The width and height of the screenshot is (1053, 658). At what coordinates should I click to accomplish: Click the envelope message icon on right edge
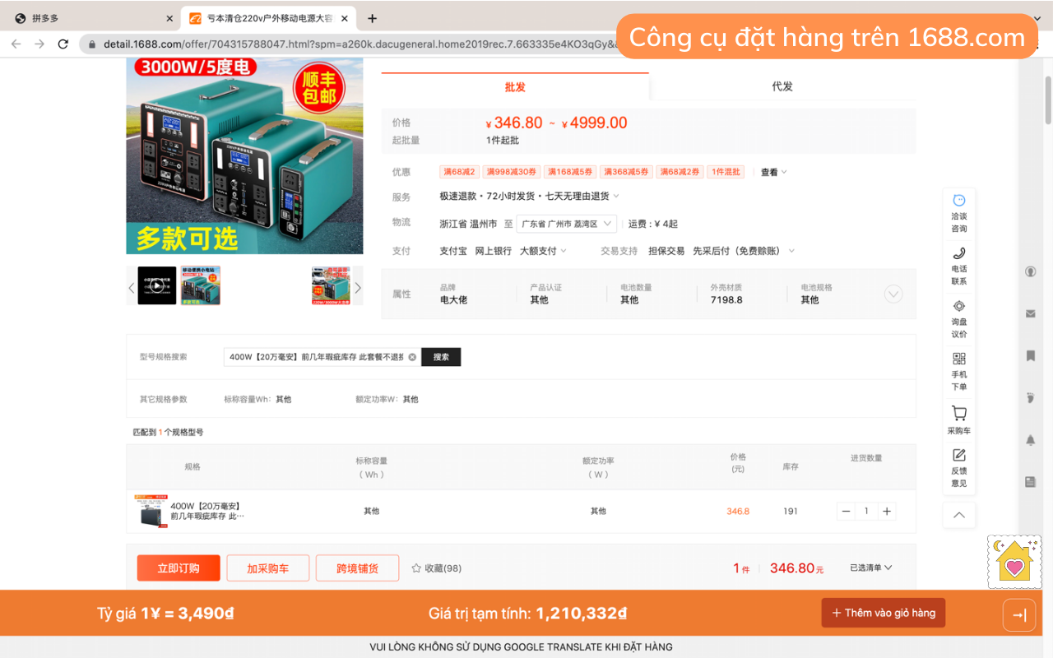point(1030,313)
